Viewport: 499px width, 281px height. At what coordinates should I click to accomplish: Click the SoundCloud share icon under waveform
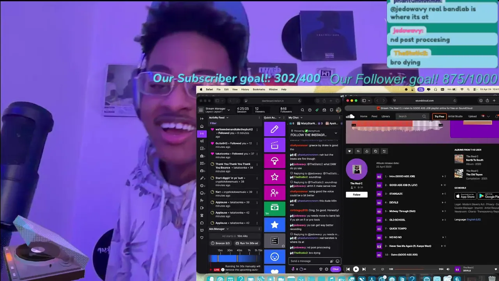[366, 151]
